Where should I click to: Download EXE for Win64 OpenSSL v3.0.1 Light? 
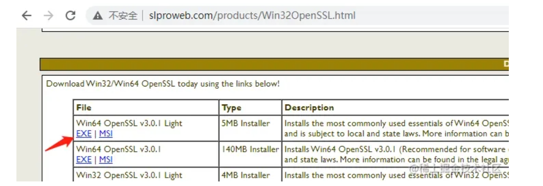point(84,133)
